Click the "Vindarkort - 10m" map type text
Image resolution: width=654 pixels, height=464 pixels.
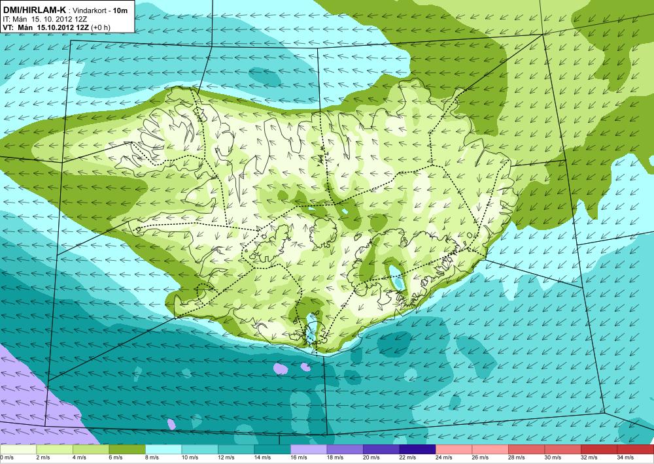pos(101,10)
